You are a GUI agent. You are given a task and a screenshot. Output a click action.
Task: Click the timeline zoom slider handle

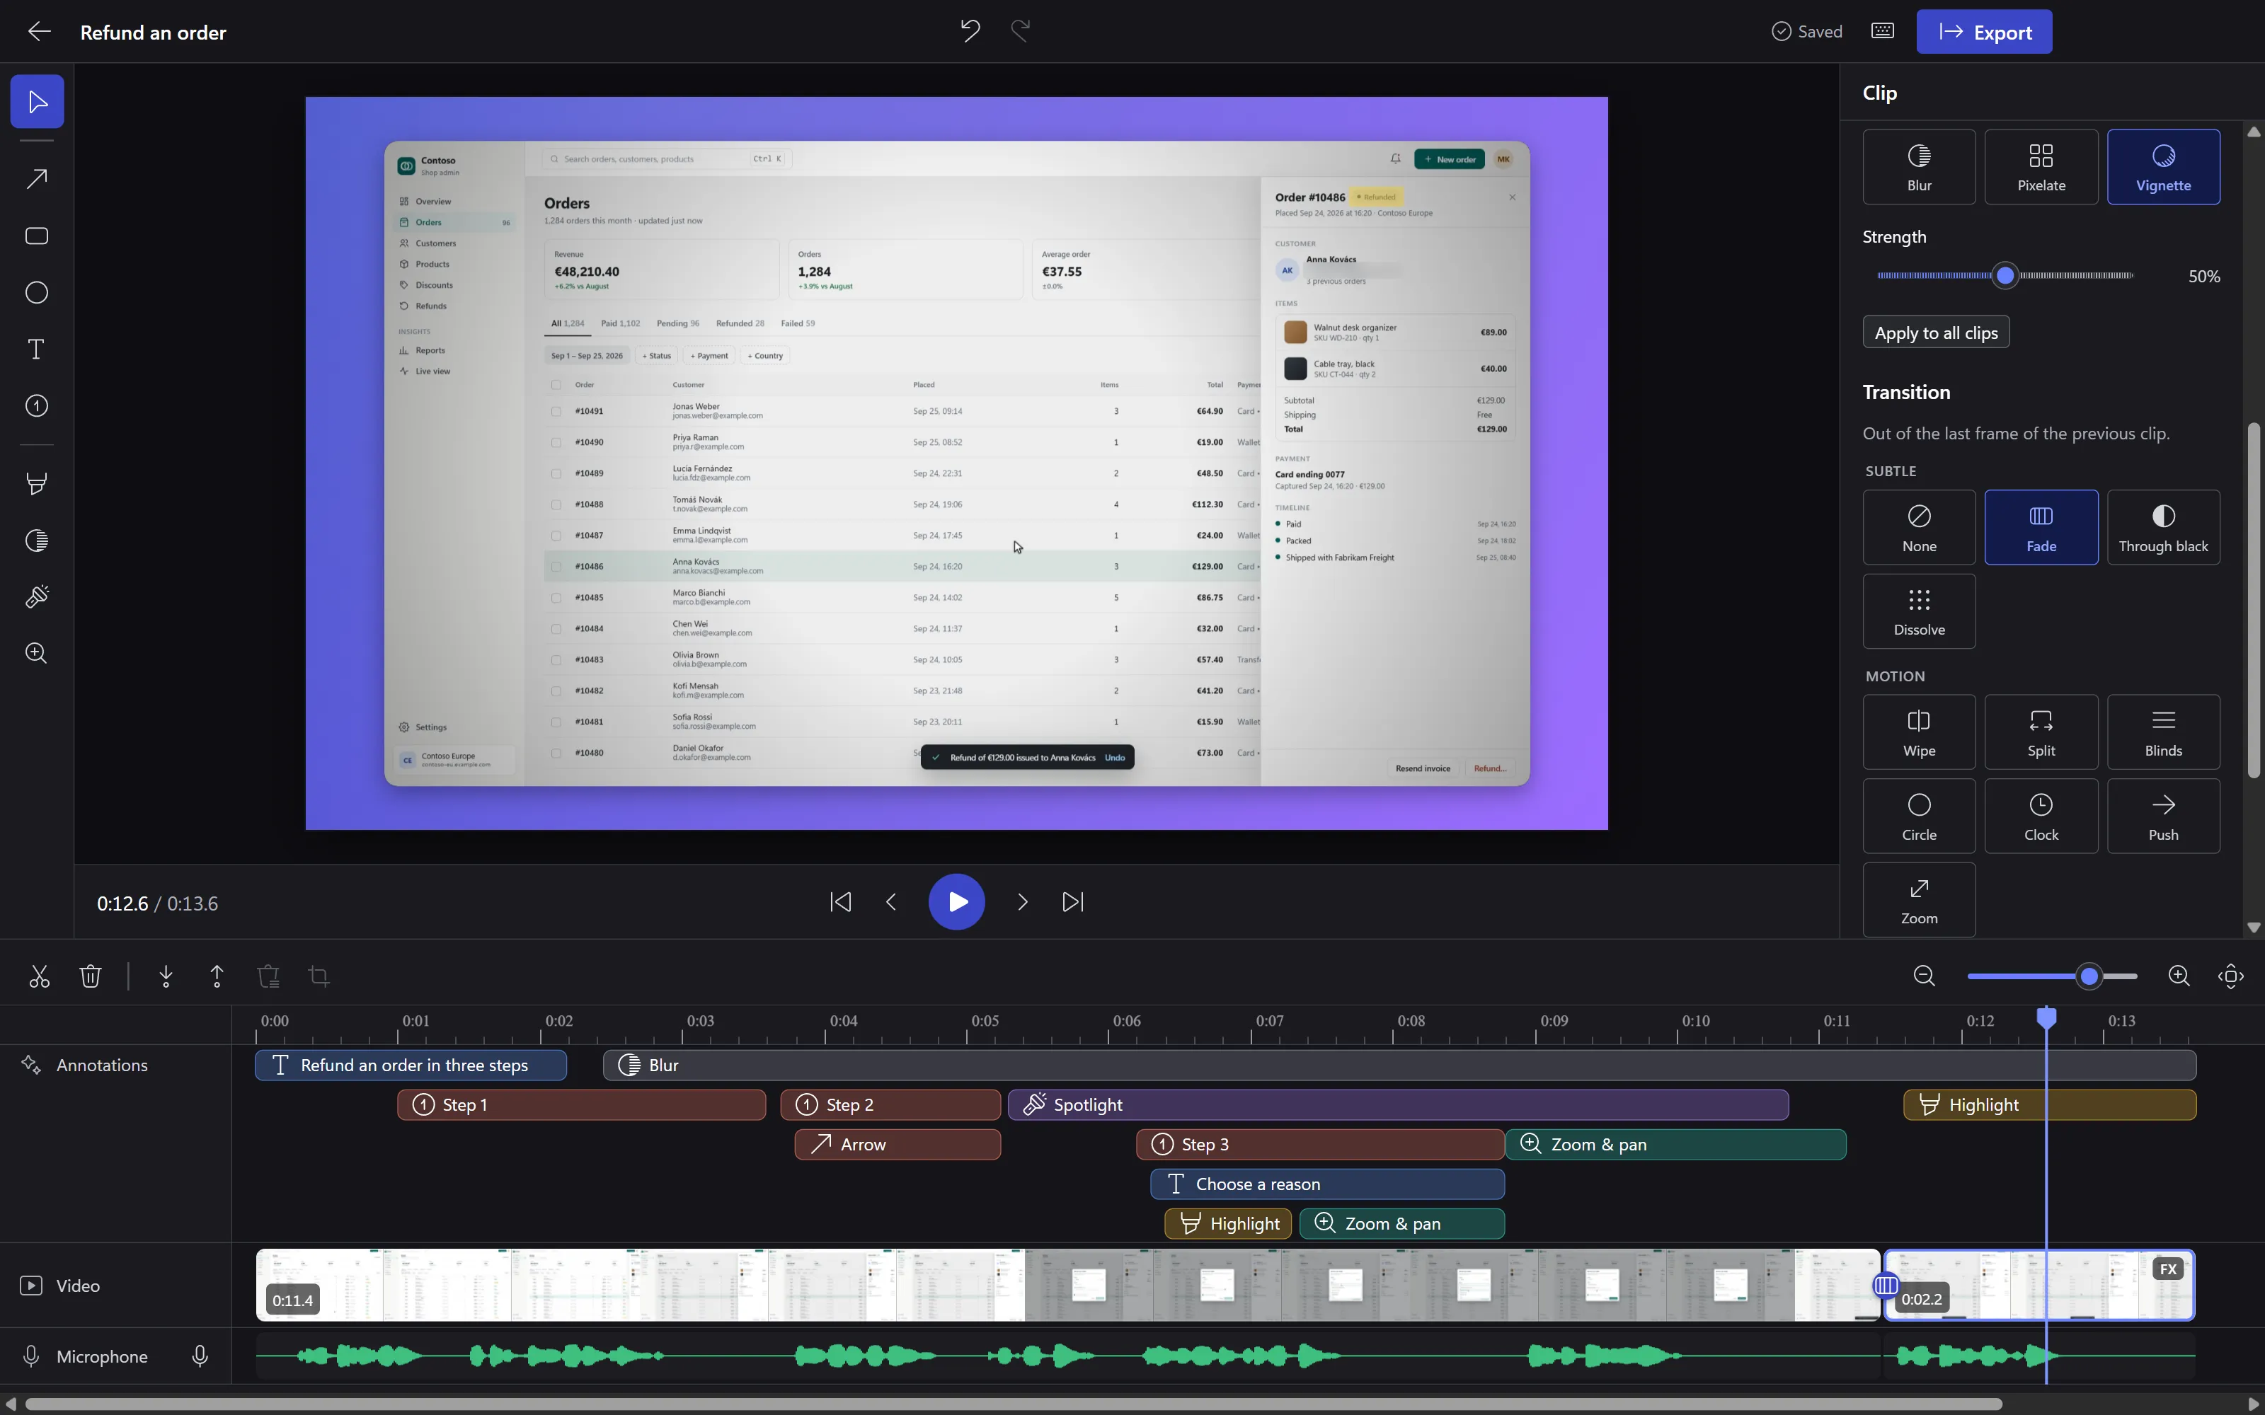(x=2089, y=976)
